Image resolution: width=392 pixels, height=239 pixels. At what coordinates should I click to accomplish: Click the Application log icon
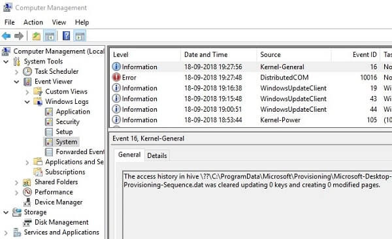point(49,112)
